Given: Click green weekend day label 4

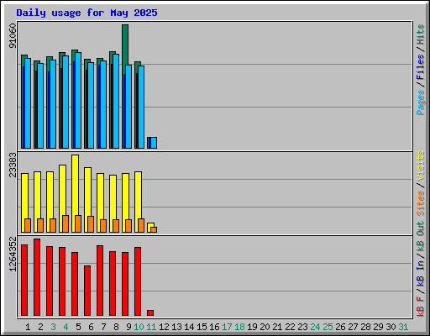Looking at the screenshot, I should pos(66,327).
